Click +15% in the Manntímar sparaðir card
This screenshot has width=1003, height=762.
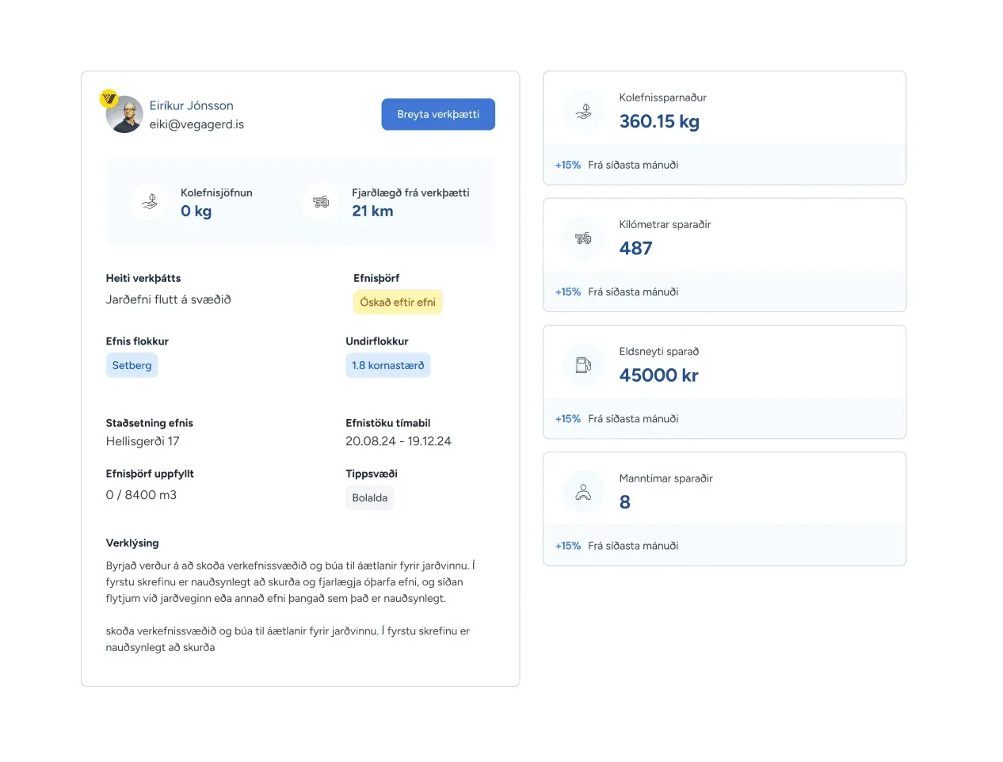568,546
